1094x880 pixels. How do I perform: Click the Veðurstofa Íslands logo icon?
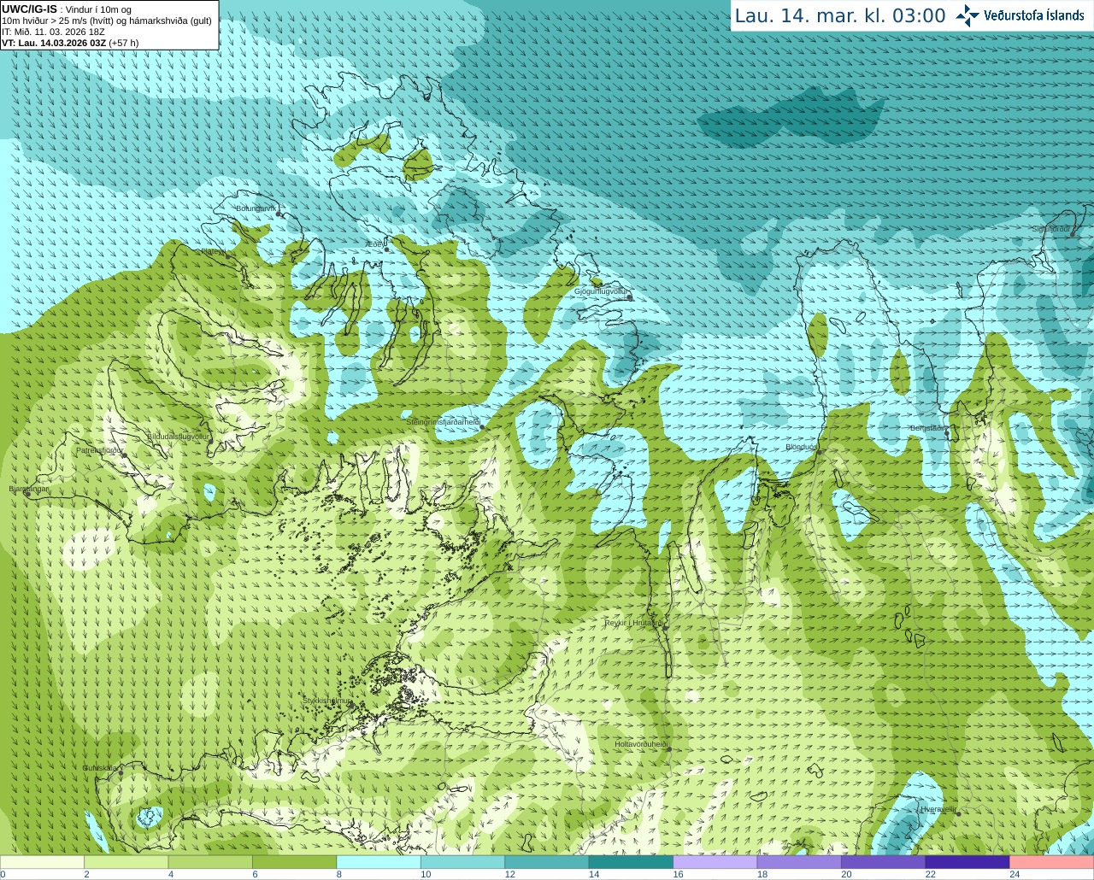pyautogui.click(x=968, y=15)
